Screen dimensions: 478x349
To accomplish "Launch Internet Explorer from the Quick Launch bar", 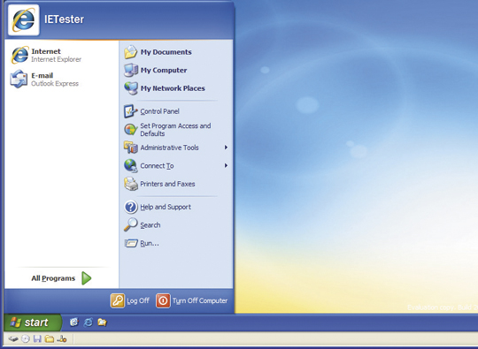I will coord(89,322).
